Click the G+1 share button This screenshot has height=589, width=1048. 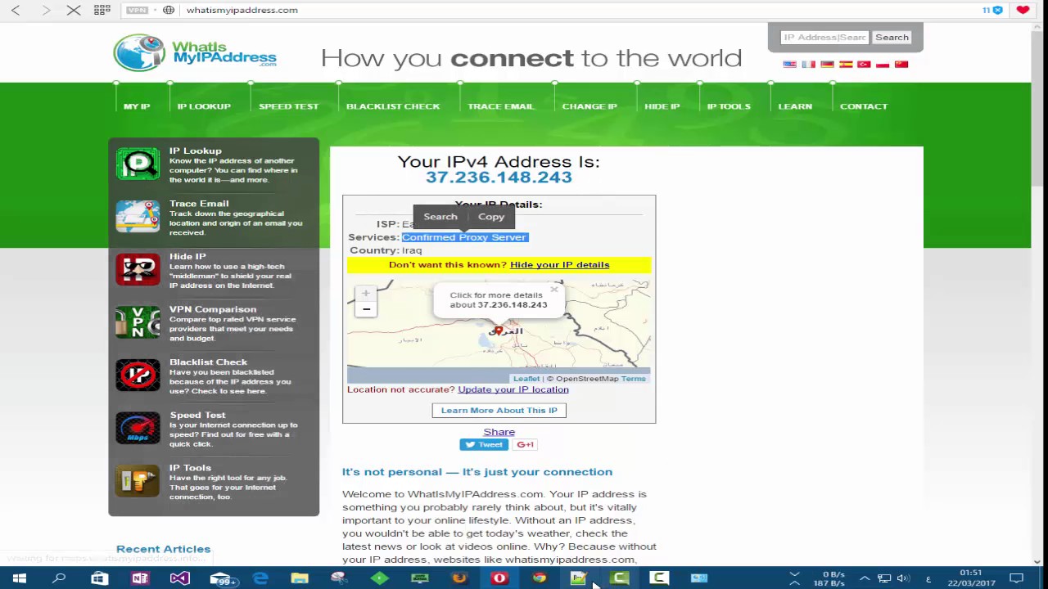(x=525, y=445)
